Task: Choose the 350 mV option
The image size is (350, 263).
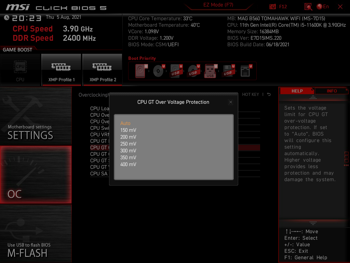Action: pos(128,158)
